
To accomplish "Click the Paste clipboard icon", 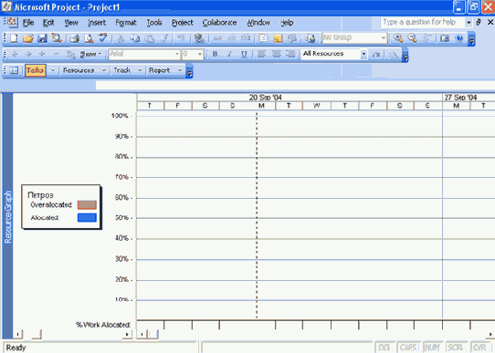I will click(149, 38).
